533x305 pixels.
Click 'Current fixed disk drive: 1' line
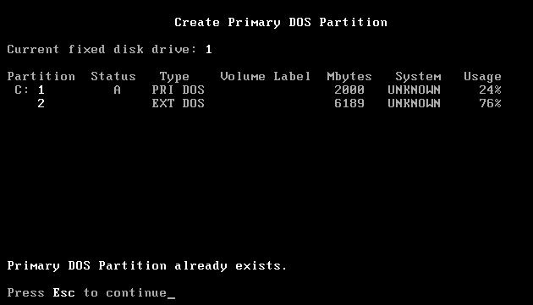tap(109, 50)
